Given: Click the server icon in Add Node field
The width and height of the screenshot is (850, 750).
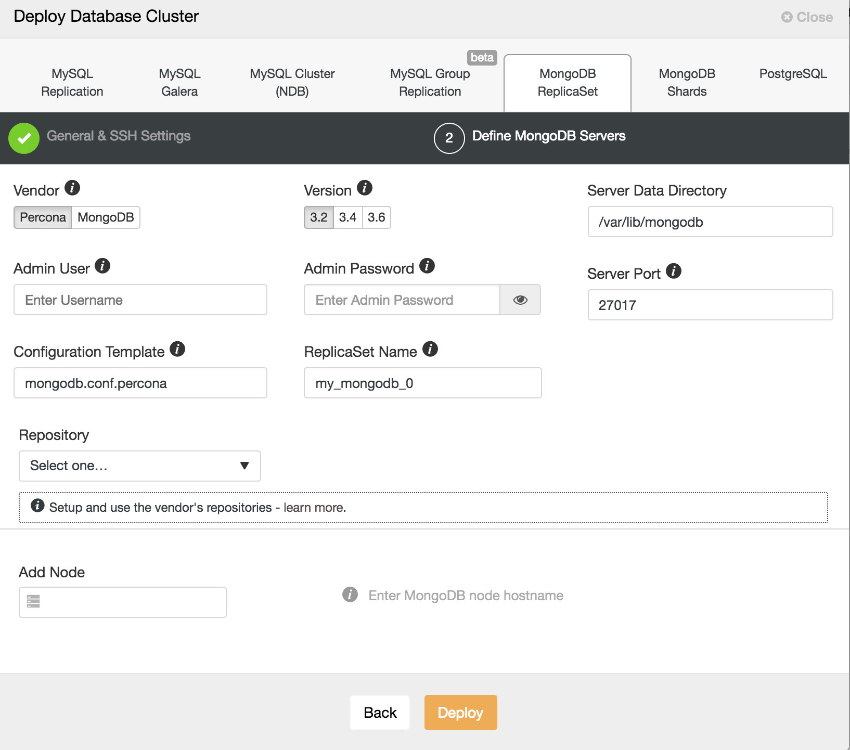Looking at the screenshot, I should coord(33,602).
